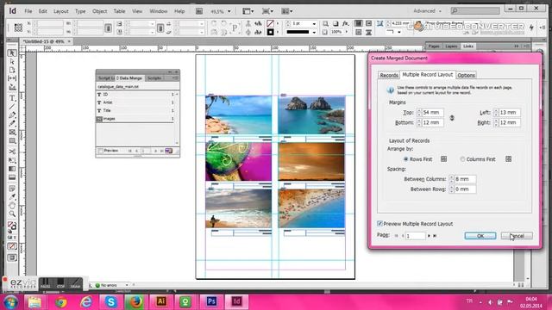Screen dimensions: 552x310
Task: Select the Page tool
Action: (x=12, y=70)
